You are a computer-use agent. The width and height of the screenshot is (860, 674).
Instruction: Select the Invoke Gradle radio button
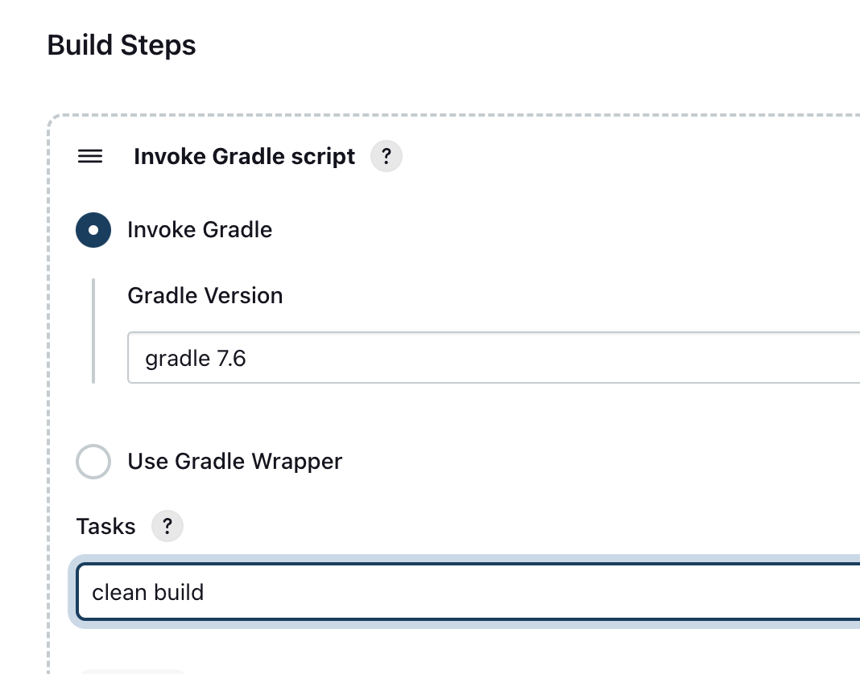(93, 230)
